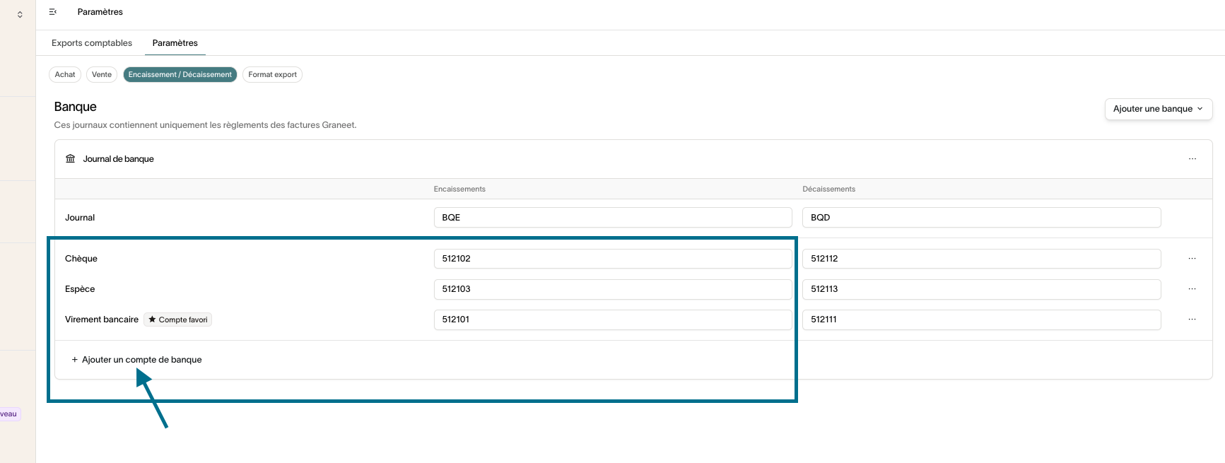Open the three-dot menu for Journal de banque
The image size is (1225, 463).
(1192, 159)
